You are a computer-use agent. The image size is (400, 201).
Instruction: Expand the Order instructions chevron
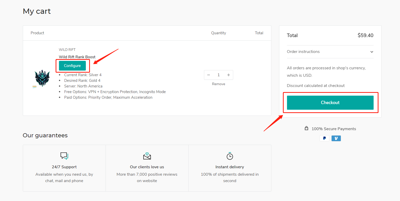coord(372,52)
